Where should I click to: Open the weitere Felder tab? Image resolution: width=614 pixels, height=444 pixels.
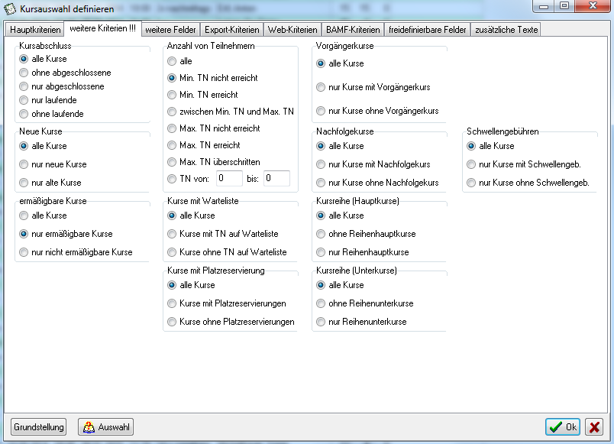coord(170,30)
